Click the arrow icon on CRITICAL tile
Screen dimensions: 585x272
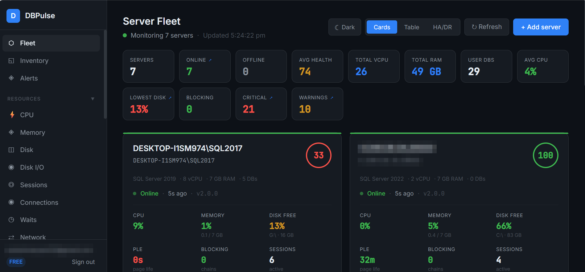click(271, 98)
